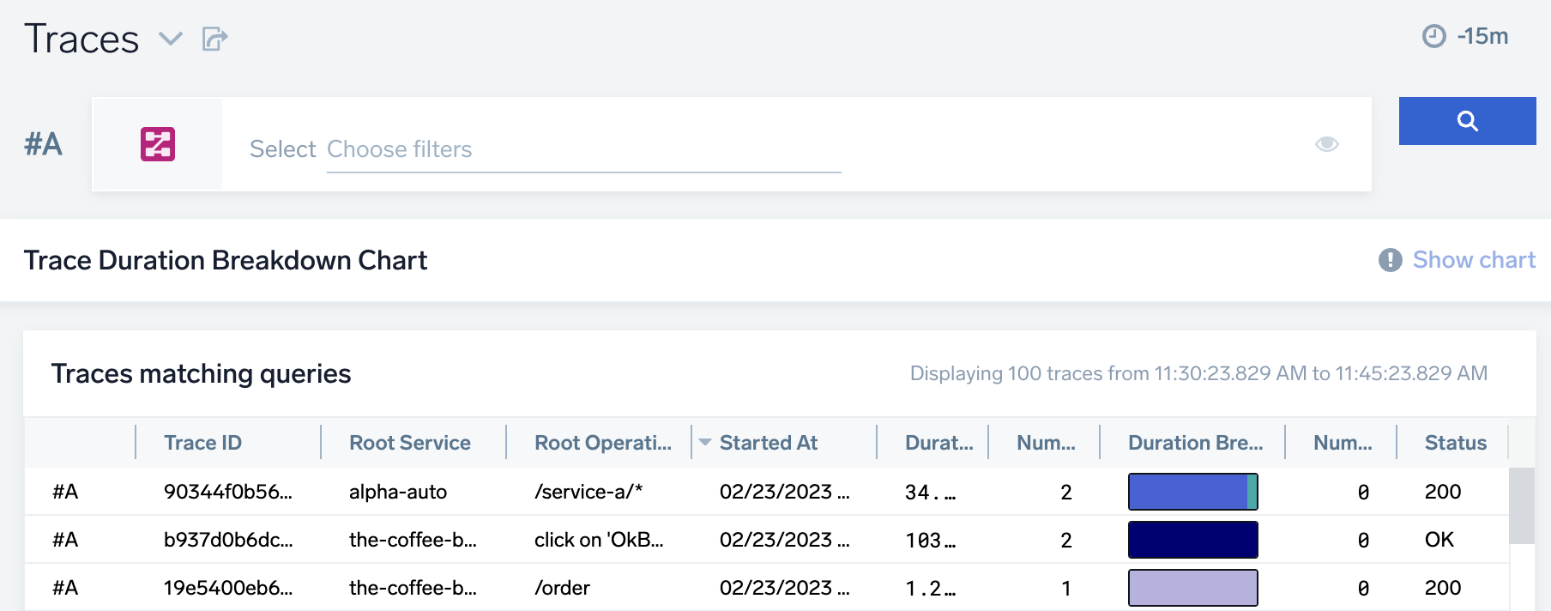Click the Trace ID column header

coord(202,443)
